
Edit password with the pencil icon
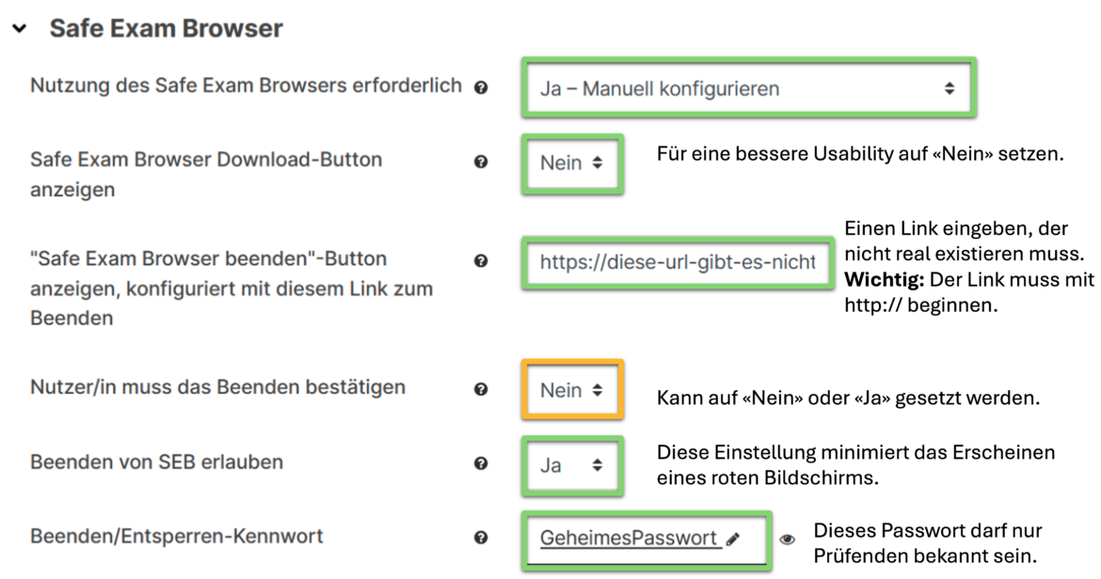pyautogui.click(x=733, y=539)
